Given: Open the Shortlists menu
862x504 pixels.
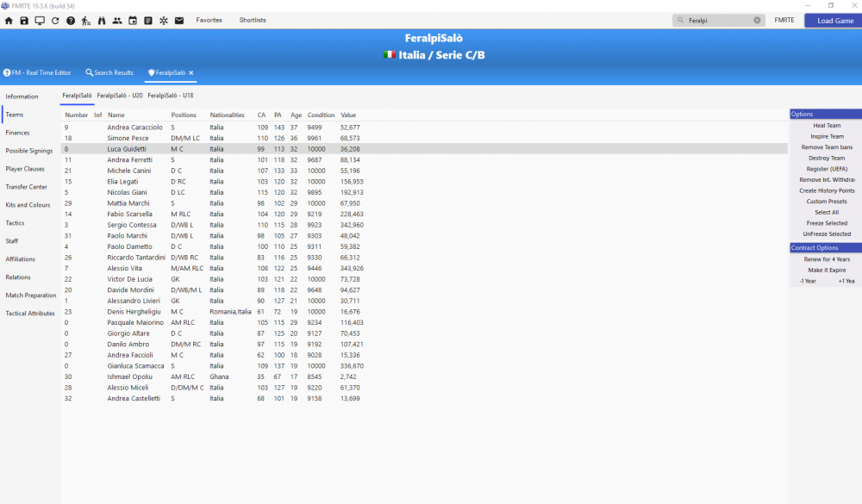Looking at the screenshot, I should 253,21.
